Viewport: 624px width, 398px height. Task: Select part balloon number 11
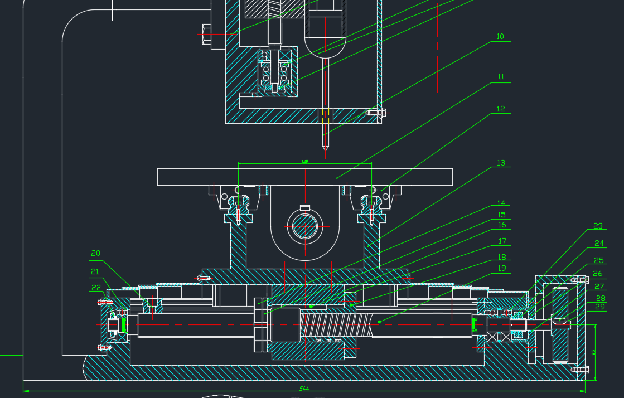(x=501, y=77)
